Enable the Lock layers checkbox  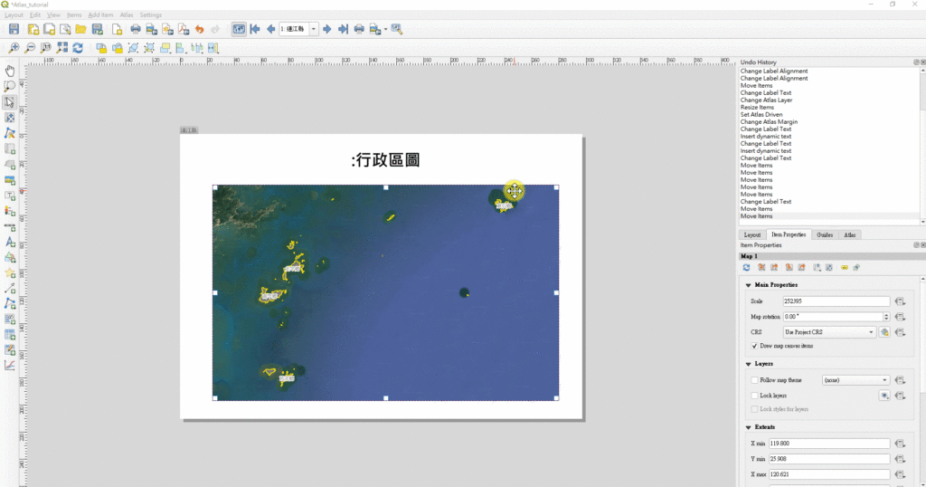tap(754, 396)
